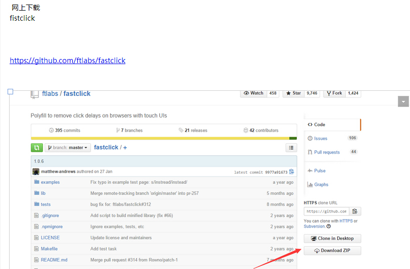
Task: Click matthew-andrews avatar thumbnail
Action: pos(36,172)
